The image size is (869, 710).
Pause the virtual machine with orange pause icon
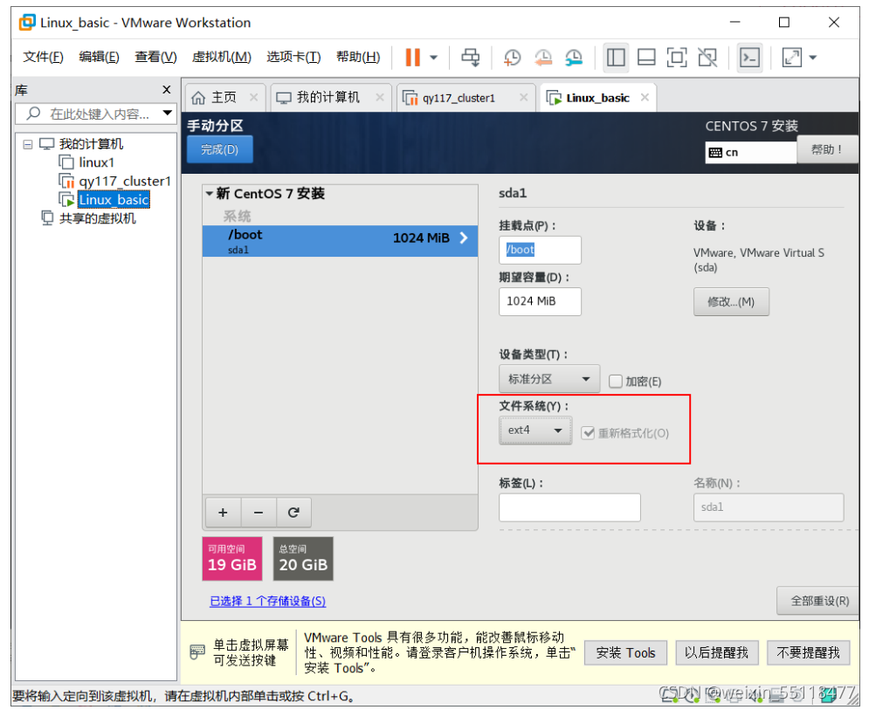click(413, 57)
